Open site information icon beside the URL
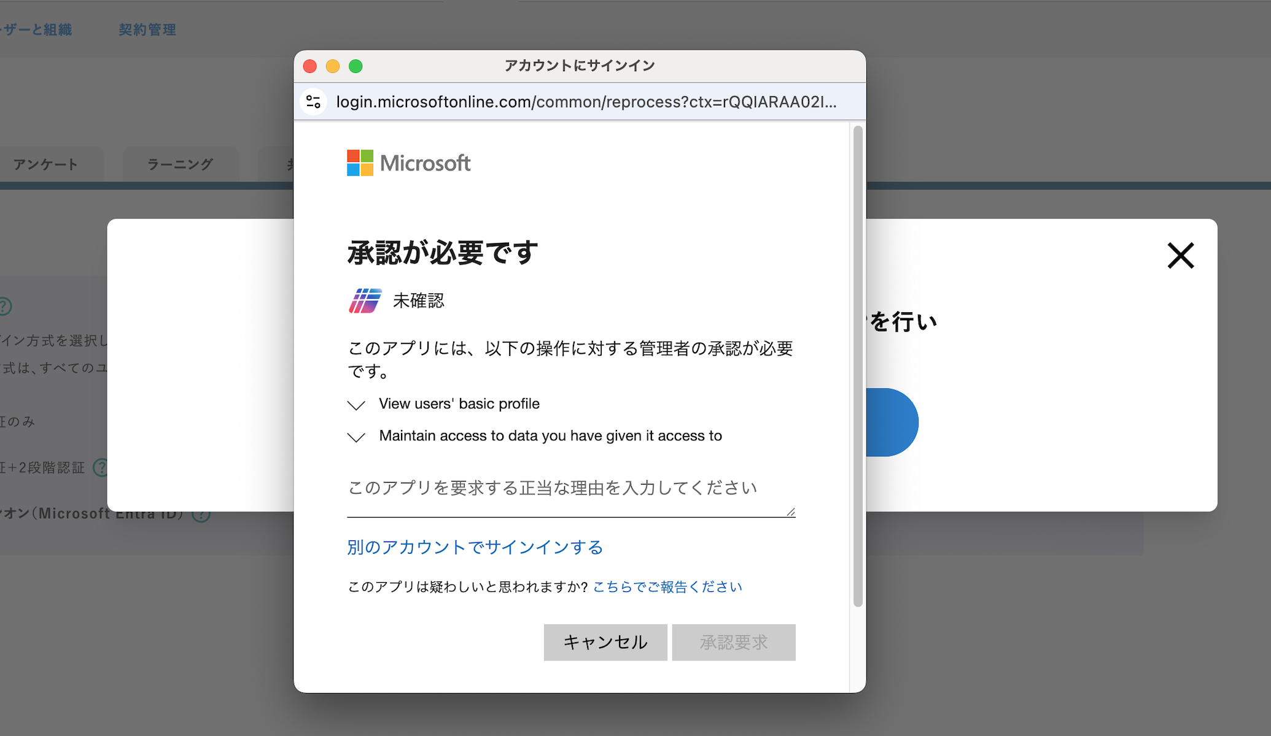1271x736 pixels. click(x=313, y=102)
